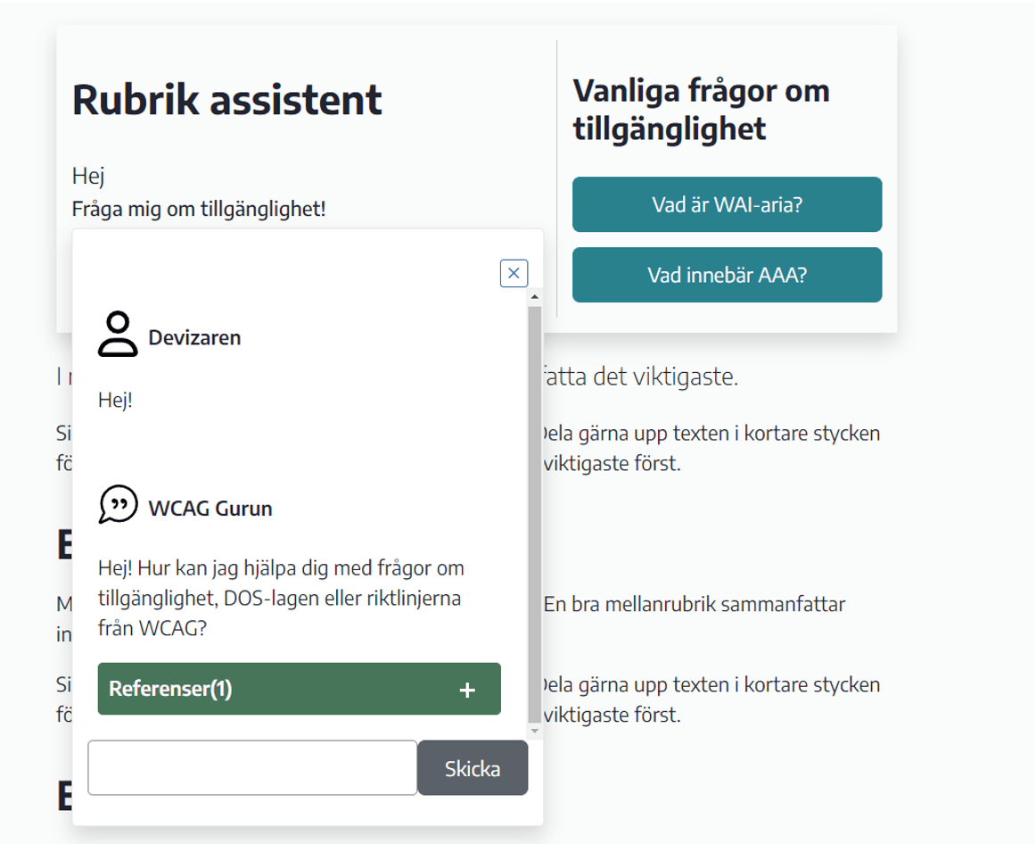Expand the Referenser(1) section
Image resolution: width=1036 pixels, height=844 pixels.
pyautogui.click(x=299, y=689)
